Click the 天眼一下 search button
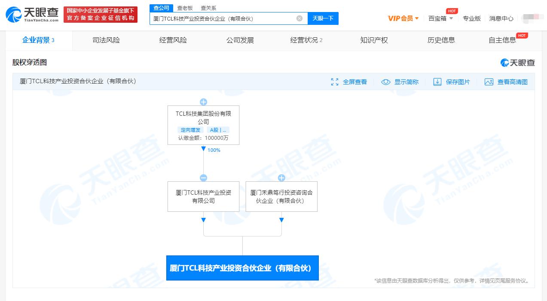Viewport: 547px width, 301px height. pos(323,18)
